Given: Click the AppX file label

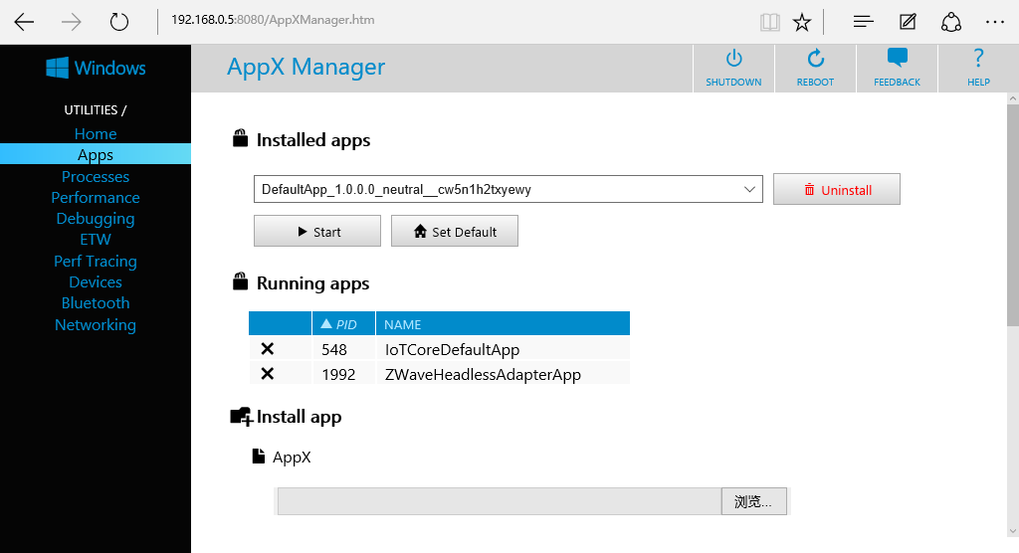Looking at the screenshot, I should 292,457.
